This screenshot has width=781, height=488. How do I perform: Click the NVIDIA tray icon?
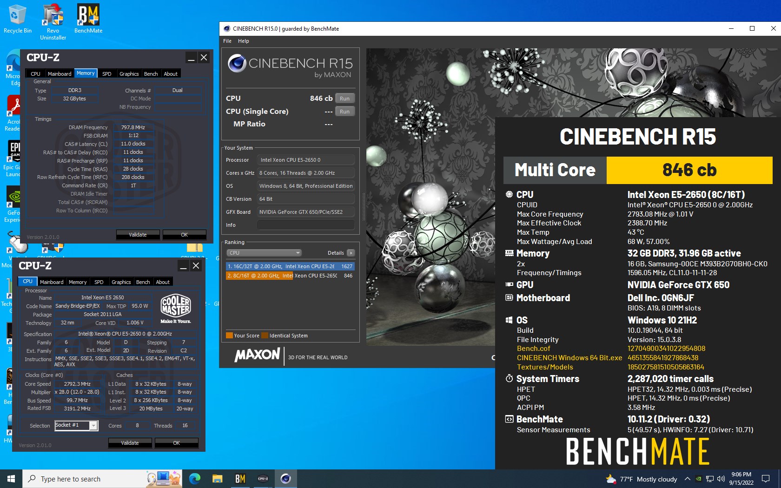pos(699,479)
